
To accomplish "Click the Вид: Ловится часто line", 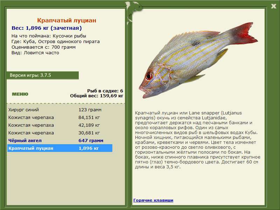I will pos(35,53).
